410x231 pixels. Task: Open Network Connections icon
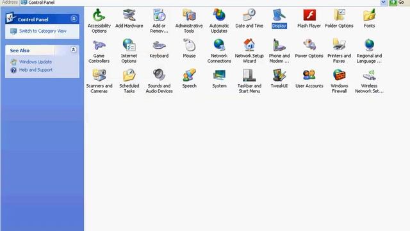219,45
